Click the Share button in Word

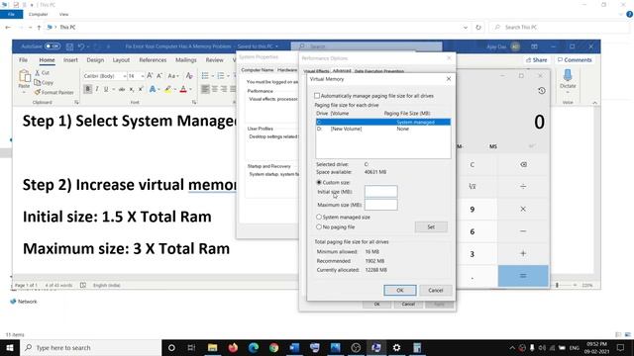(x=536, y=59)
